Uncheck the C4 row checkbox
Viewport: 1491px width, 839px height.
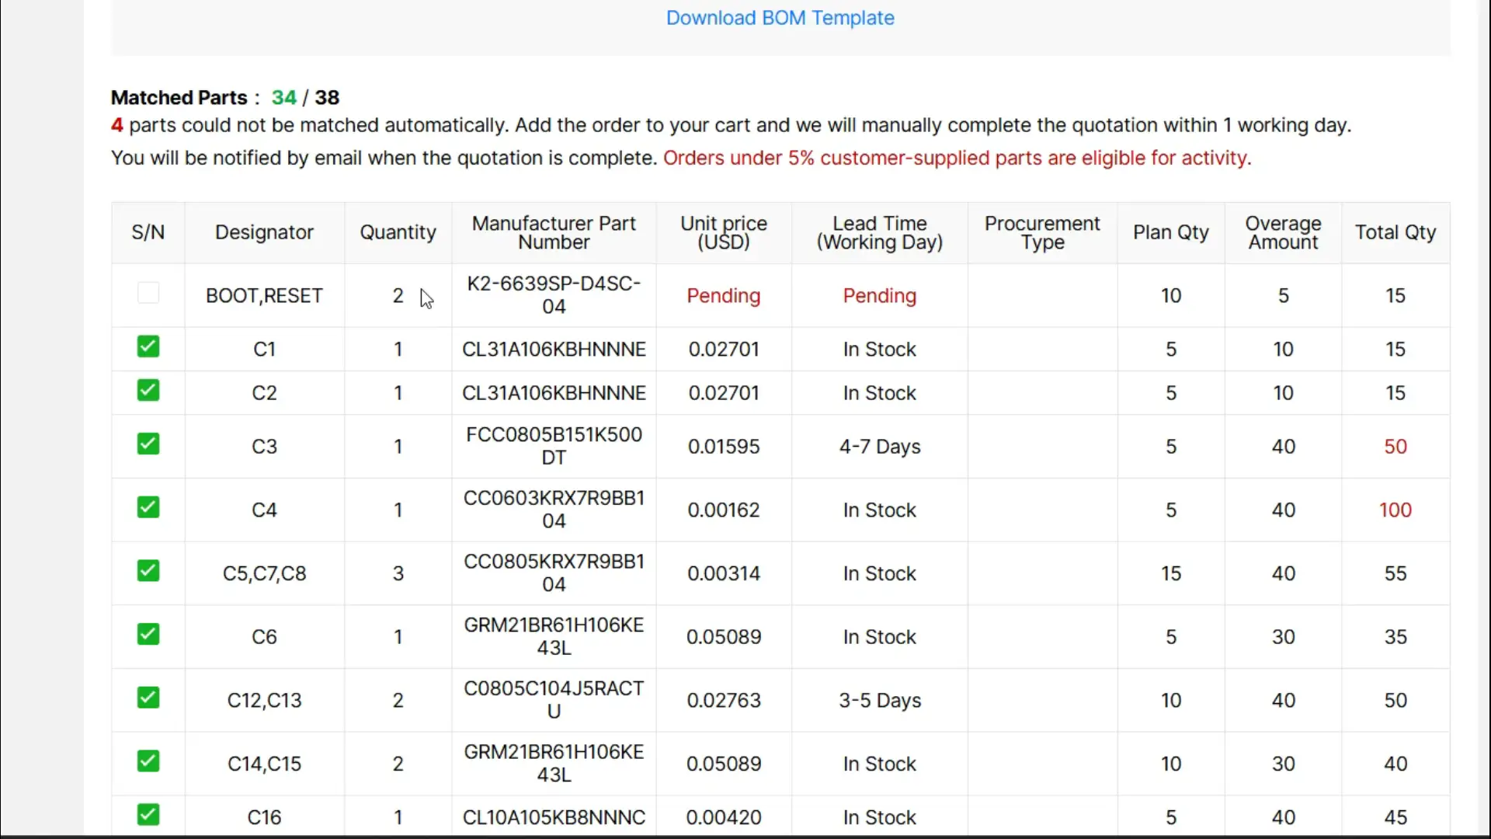tap(148, 507)
